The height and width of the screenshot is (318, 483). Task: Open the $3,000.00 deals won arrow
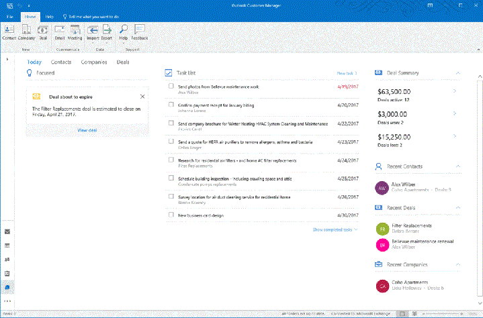pos(455,113)
